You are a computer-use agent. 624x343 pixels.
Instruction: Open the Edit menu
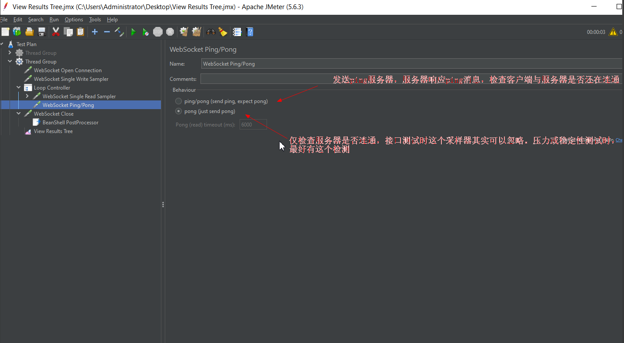(18, 20)
